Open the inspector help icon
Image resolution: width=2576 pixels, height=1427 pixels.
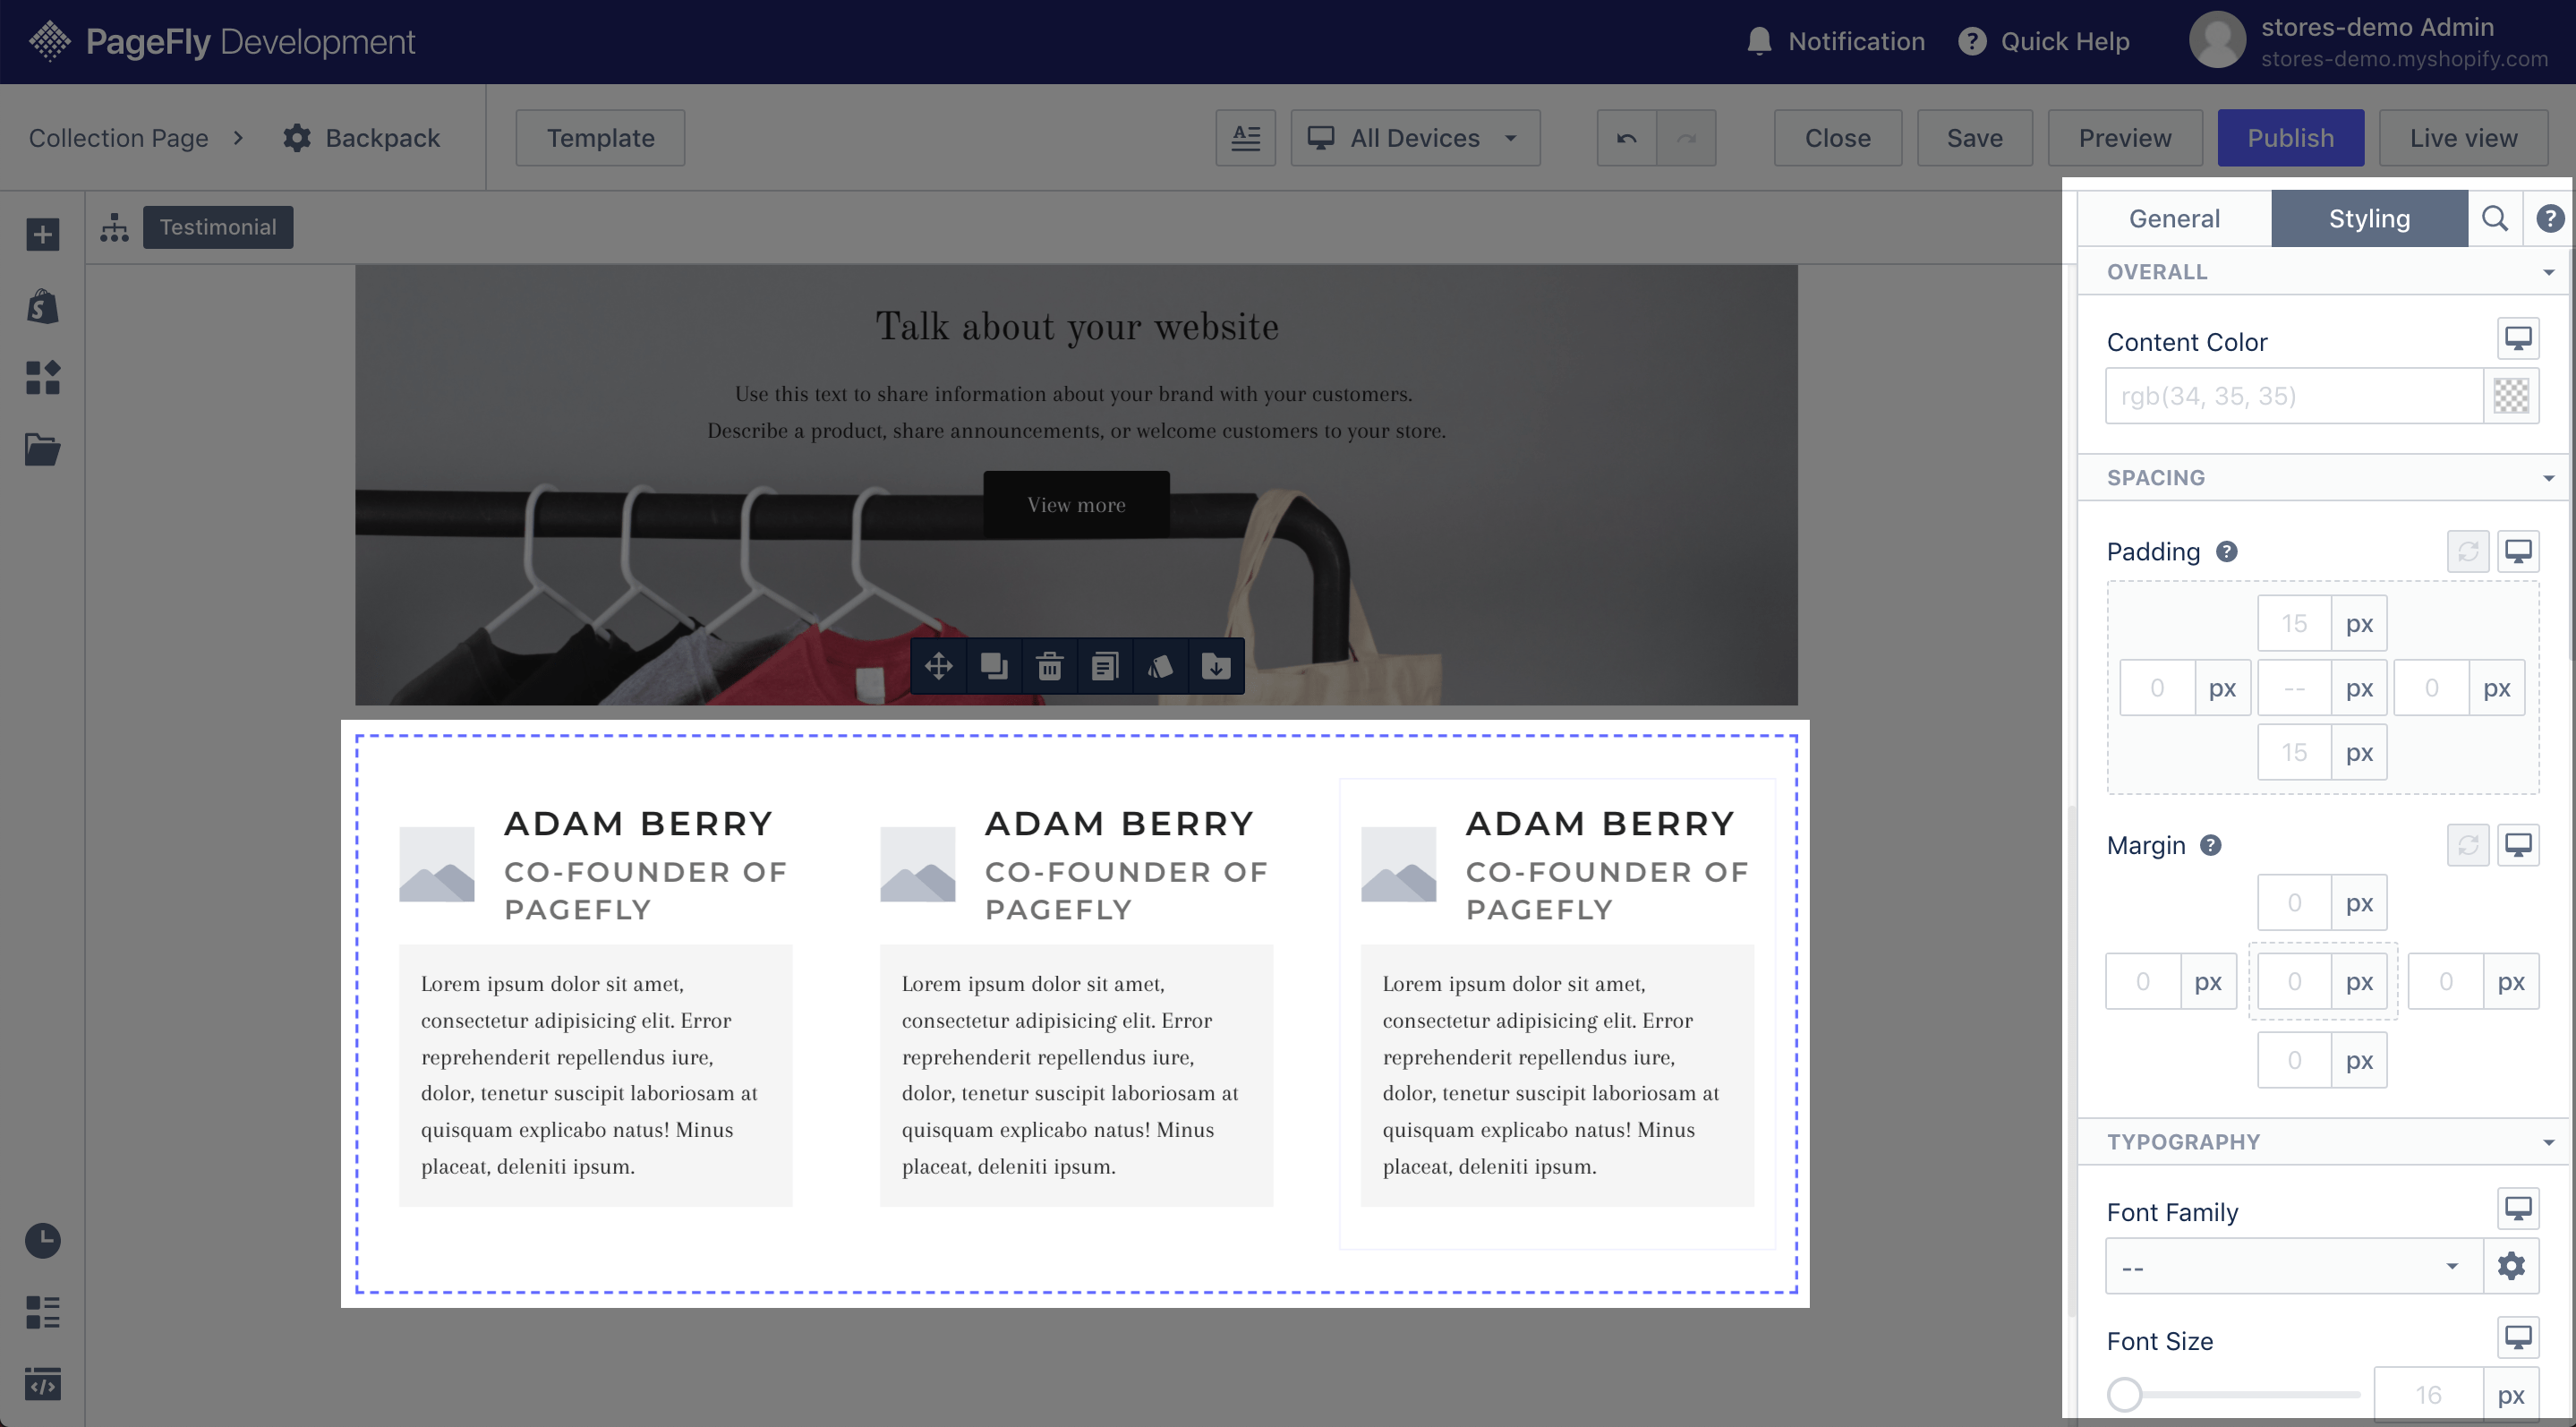pyautogui.click(x=2550, y=218)
